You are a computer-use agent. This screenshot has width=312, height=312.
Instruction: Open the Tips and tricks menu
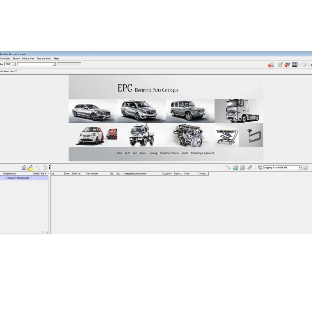coord(44,58)
